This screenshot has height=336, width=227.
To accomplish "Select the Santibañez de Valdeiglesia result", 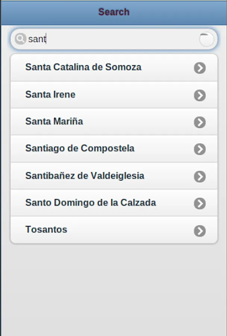I will pyautogui.click(x=85, y=175).
